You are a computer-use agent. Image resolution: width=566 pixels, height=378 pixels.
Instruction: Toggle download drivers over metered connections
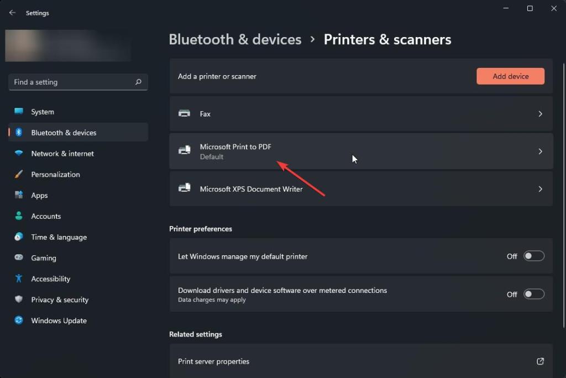click(533, 295)
